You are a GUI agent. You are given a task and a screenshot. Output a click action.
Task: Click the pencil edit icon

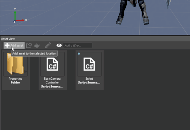tap(48, 45)
